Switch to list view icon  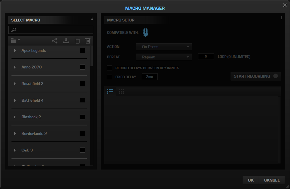click(110, 91)
